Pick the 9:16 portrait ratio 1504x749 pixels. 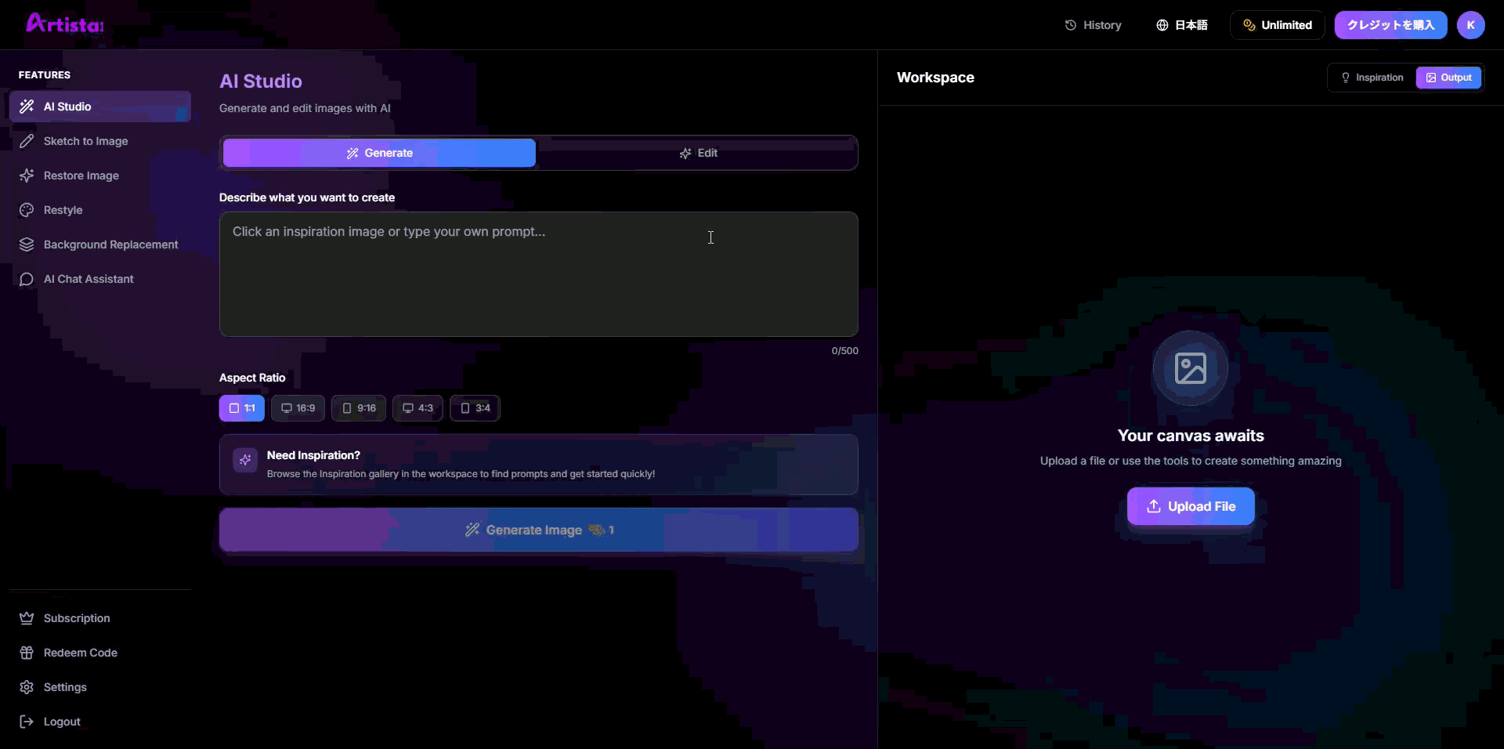(x=359, y=408)
